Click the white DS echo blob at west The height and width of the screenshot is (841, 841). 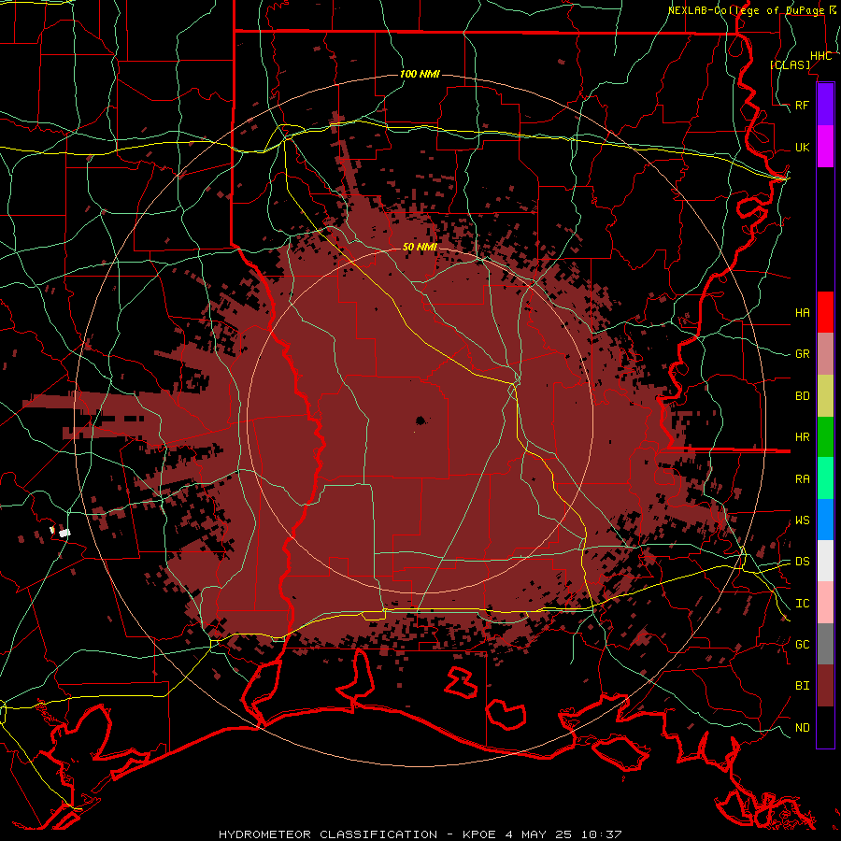pos(64,533)
